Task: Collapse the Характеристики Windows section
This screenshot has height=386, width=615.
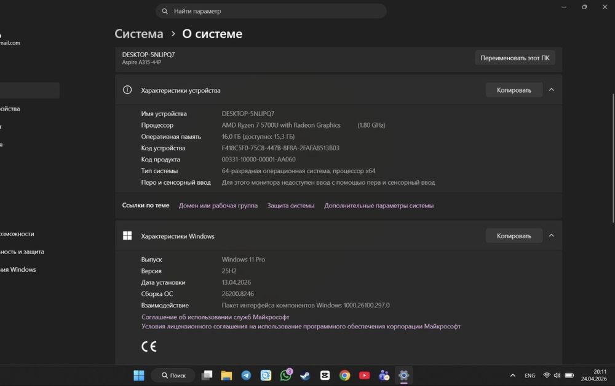Action: 552,236
